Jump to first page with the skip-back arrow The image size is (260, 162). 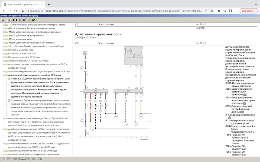(x=13, y=20)
